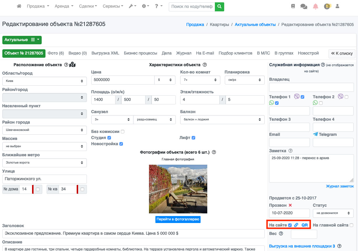Expand the Ближайшее метро dropdown
This screenshot has width=358, height=251.
[x=44, y=163]
